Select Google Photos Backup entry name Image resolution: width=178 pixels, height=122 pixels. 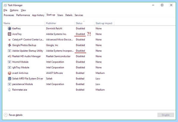(x=24, y=45)
